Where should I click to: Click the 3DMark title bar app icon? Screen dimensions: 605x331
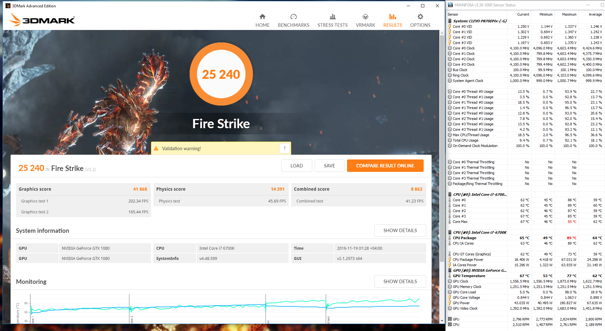[8, 6]
